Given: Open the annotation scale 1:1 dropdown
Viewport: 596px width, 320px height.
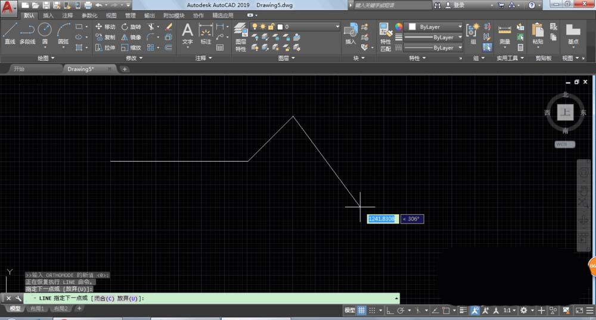Looking at the screenshot, I should click(509, 310).
